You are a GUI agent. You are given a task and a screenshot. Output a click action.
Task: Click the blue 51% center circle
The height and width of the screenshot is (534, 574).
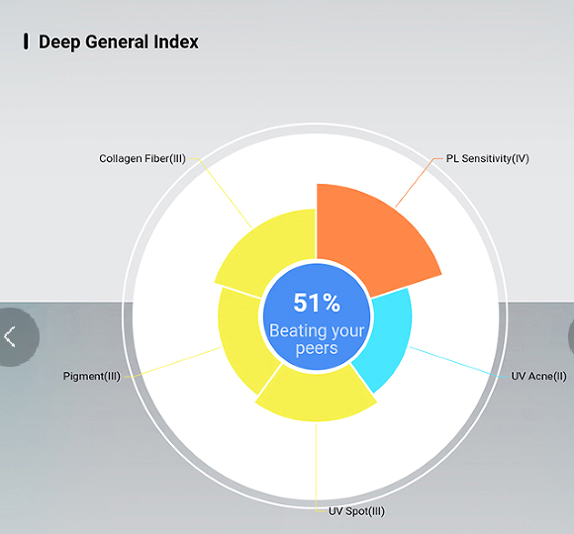click(317, 316)
